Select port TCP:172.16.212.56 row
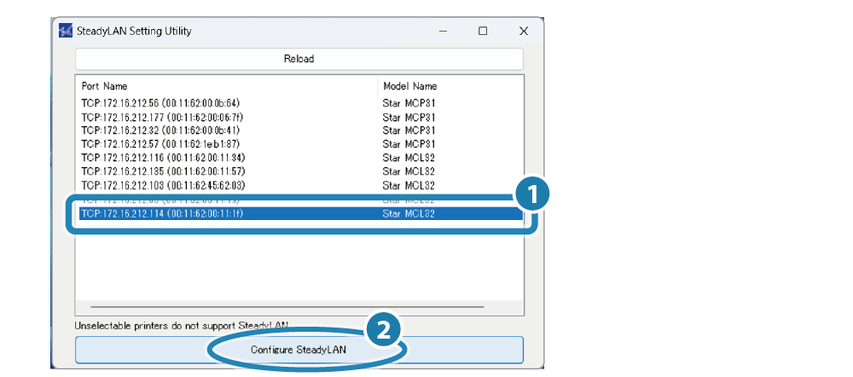This screenshot has height=377, width=853. pos(300,103)
